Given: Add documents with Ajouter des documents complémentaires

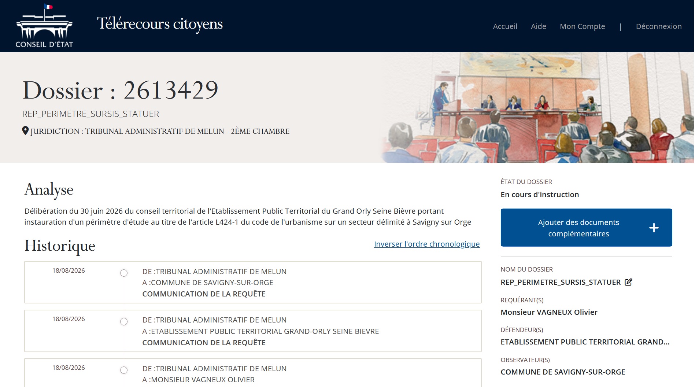Looking at the screenshot, I should click(586, 228).
